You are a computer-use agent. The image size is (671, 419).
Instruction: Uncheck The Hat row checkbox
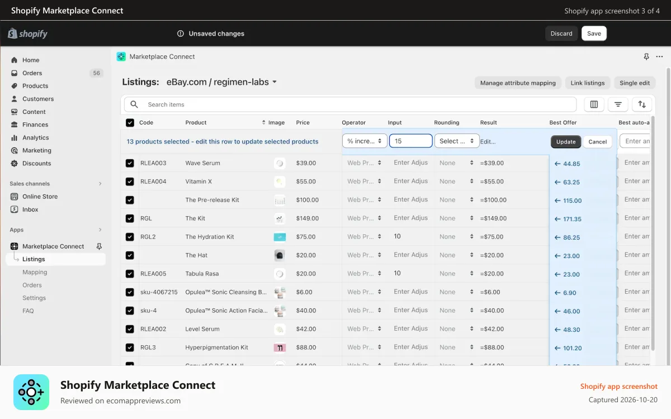point(130,255)
